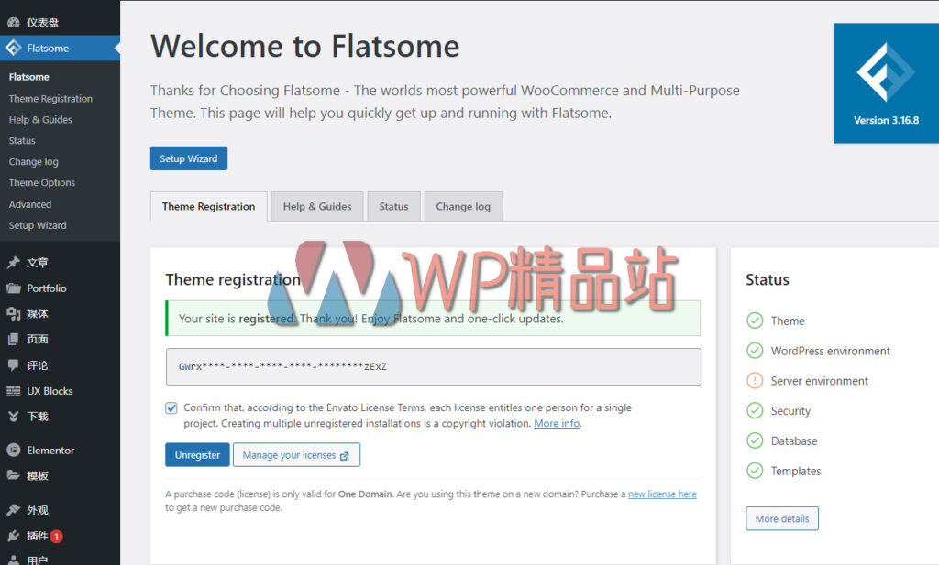
Task: Switch to the Help & Guides tab
Action: (x=316, y=206)
